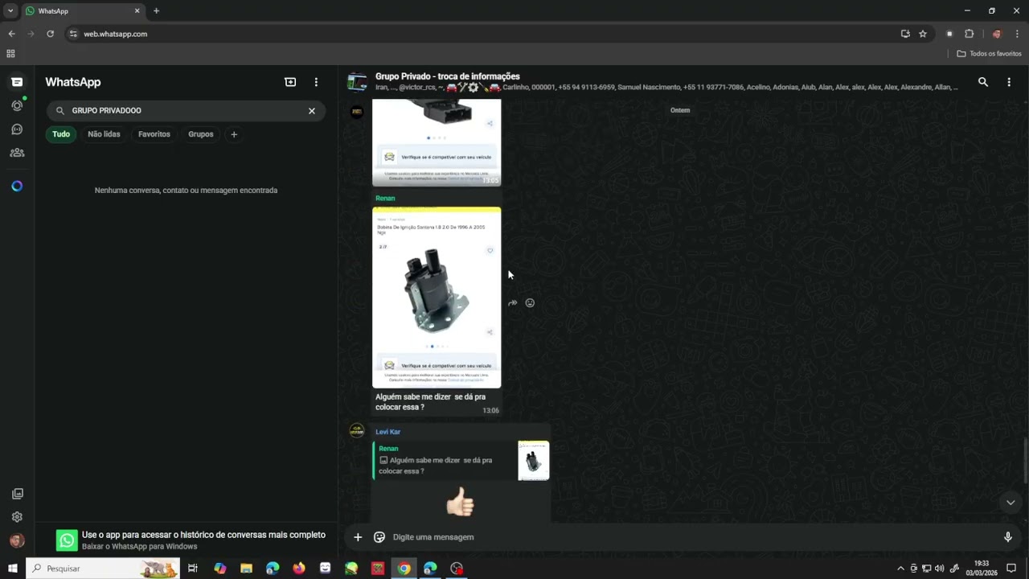Viewport: 1029px width, 579px height.
Task: Open the Todos os favoritos folder
Action: coord(989,54)
